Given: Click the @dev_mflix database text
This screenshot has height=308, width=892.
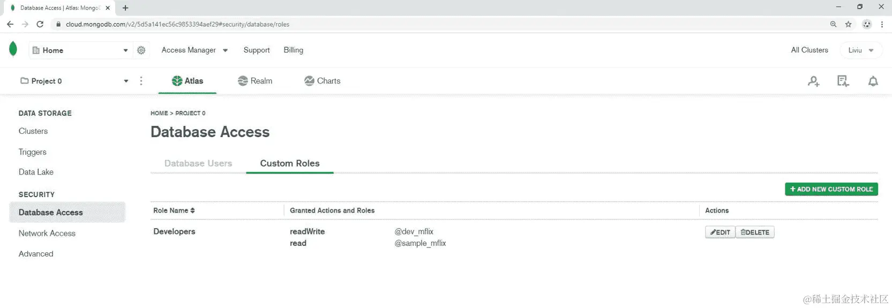Looking at the screenshot, I should (414, 231).
